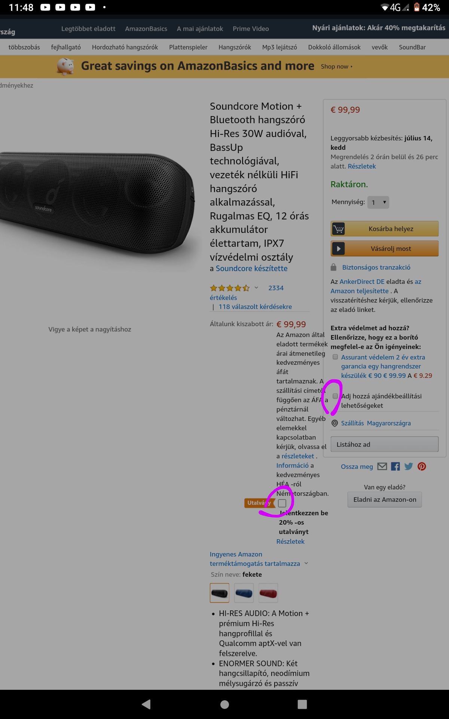Screen dimensions: 449x719
Task: Tap the Android back navigation icon
Action: [146, 704]
